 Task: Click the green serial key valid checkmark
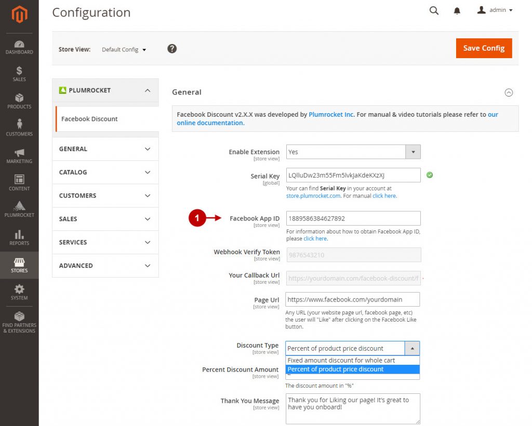[430, 175]
